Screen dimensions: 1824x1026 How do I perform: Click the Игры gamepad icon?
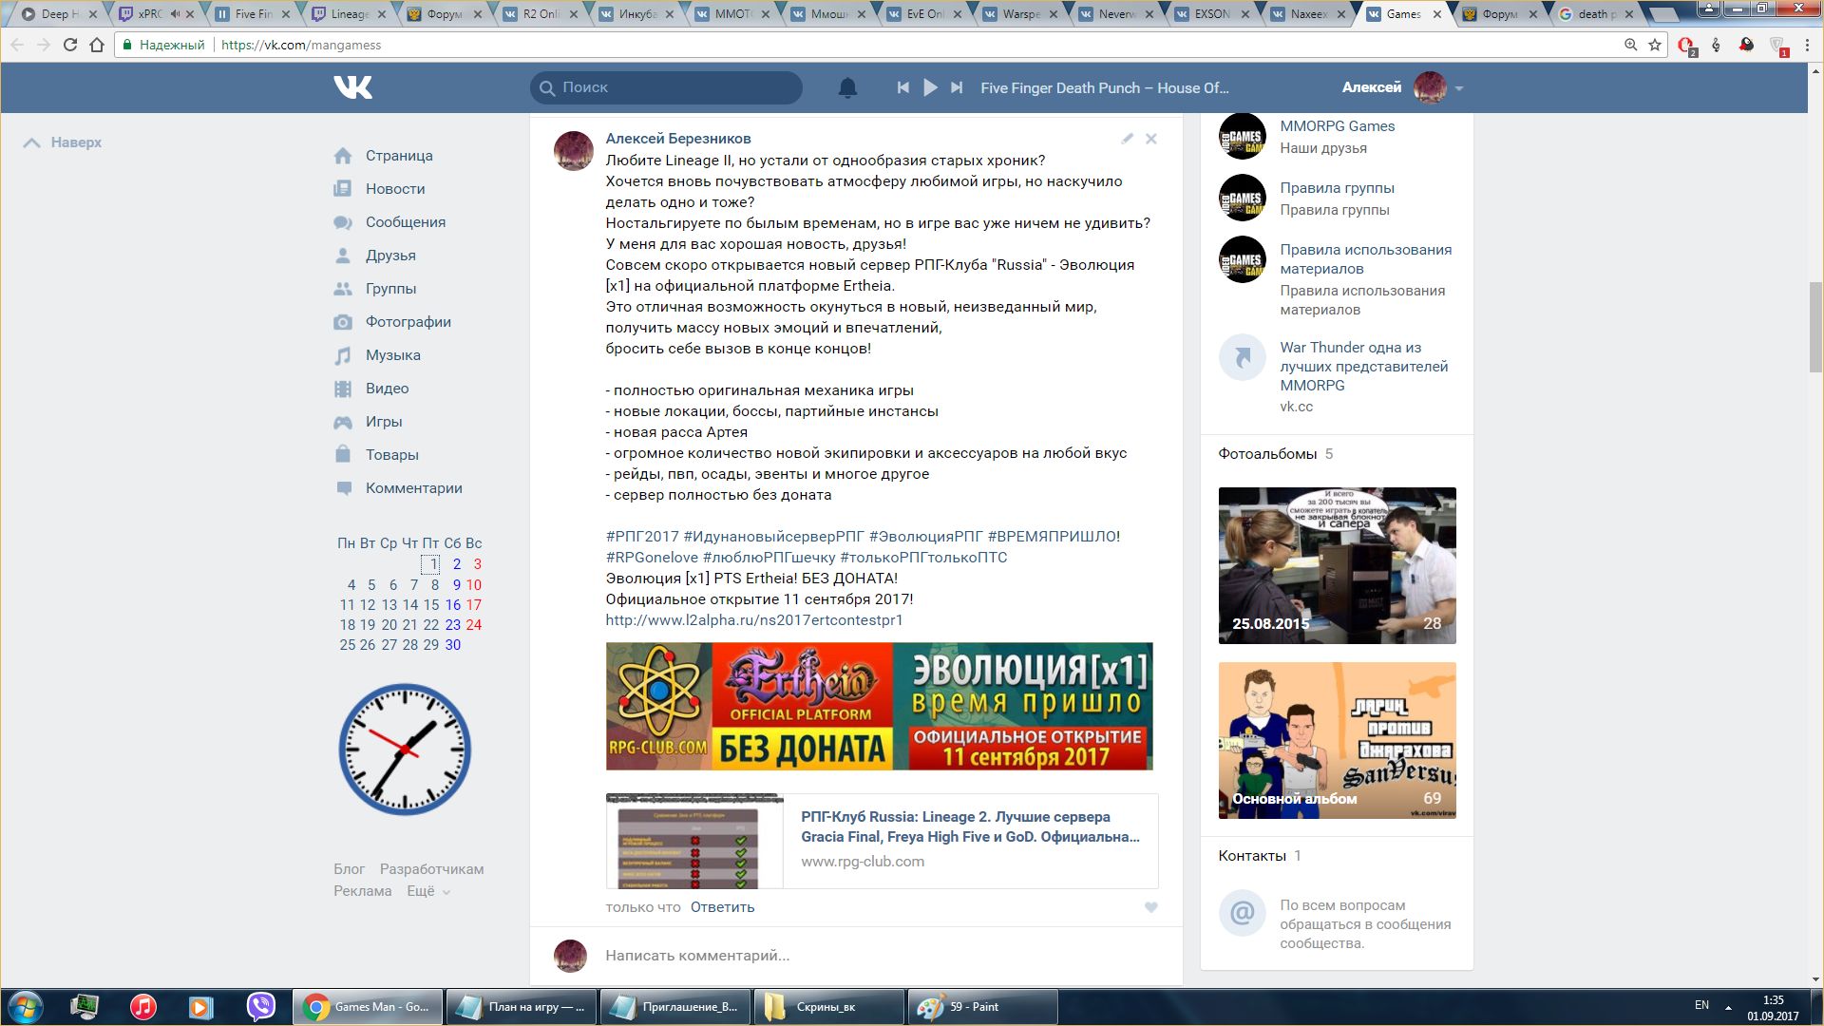[343, 422]
